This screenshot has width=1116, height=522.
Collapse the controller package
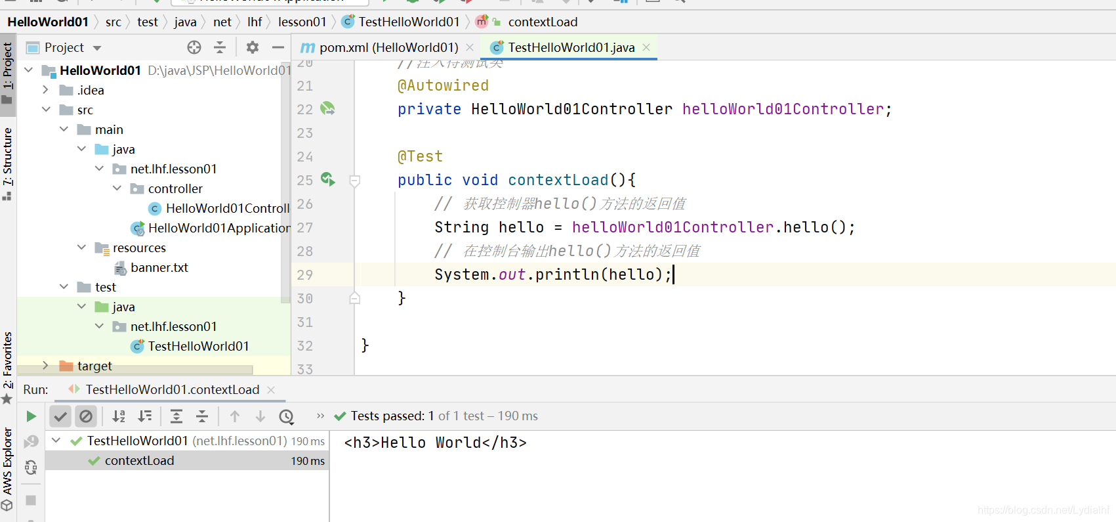[x=117, y=188]
